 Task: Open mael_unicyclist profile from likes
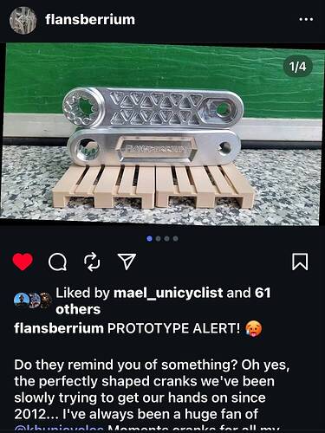click(168, 293)
